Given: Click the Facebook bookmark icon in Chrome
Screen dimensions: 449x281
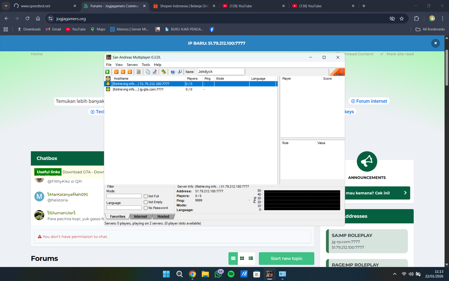Looking at the screenshot, I should [212, 29].
